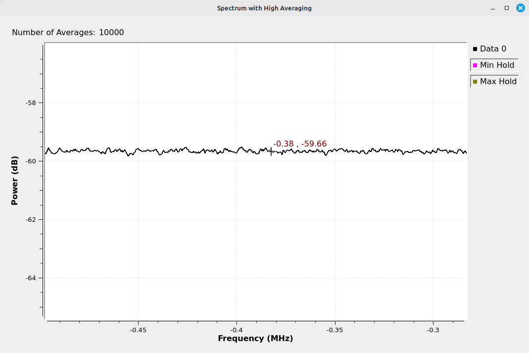Toggle the Data 0 legend entry
The width and height of the screenshot is (529, 353).
493,49
